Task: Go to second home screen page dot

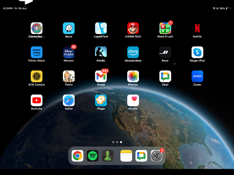Action: click(x=117, y=142)
